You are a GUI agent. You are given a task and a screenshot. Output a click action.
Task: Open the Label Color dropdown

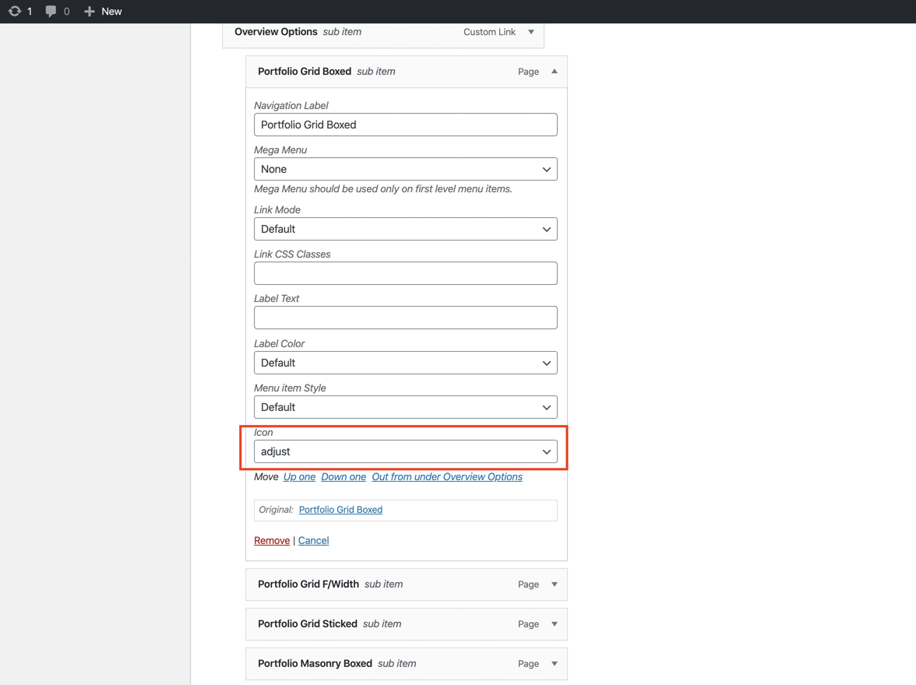pos(405,363)
